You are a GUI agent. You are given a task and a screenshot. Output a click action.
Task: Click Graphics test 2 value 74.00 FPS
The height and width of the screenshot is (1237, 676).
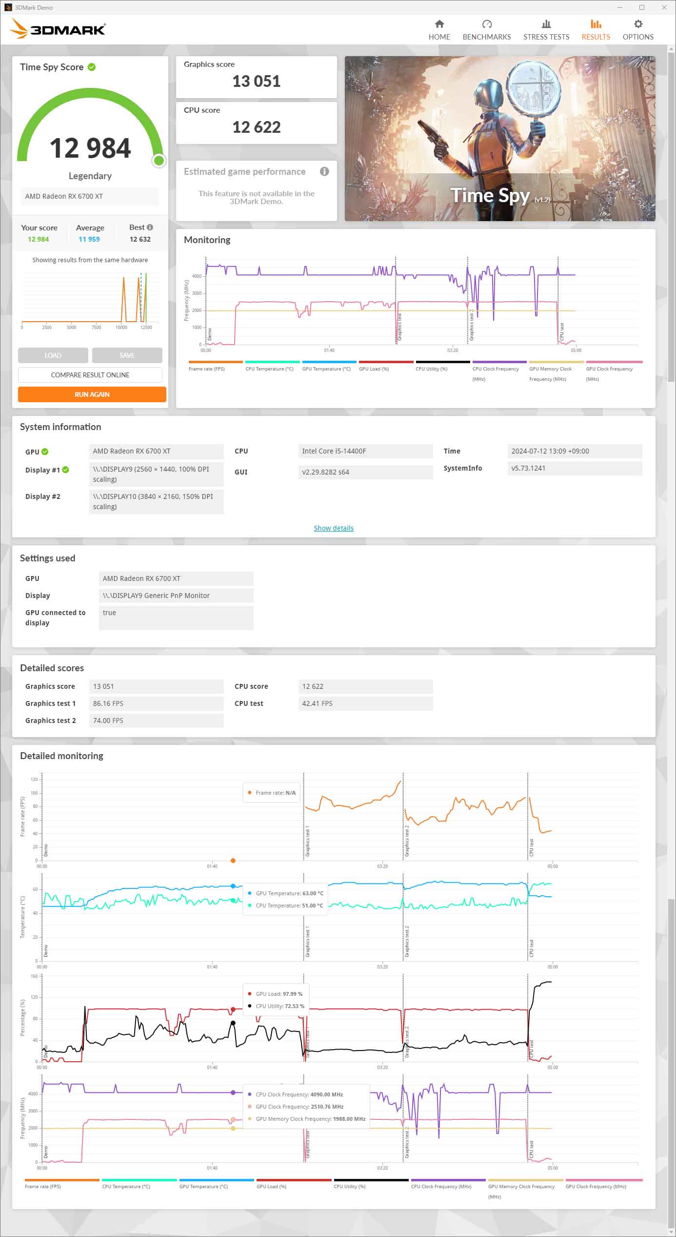pos(156,721)
